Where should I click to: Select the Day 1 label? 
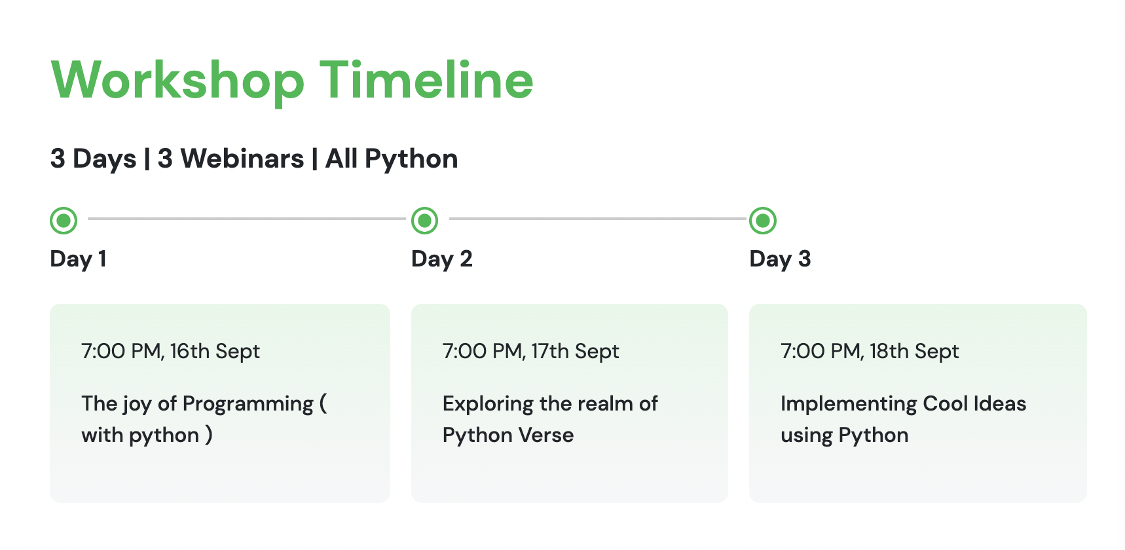point(78,259)
